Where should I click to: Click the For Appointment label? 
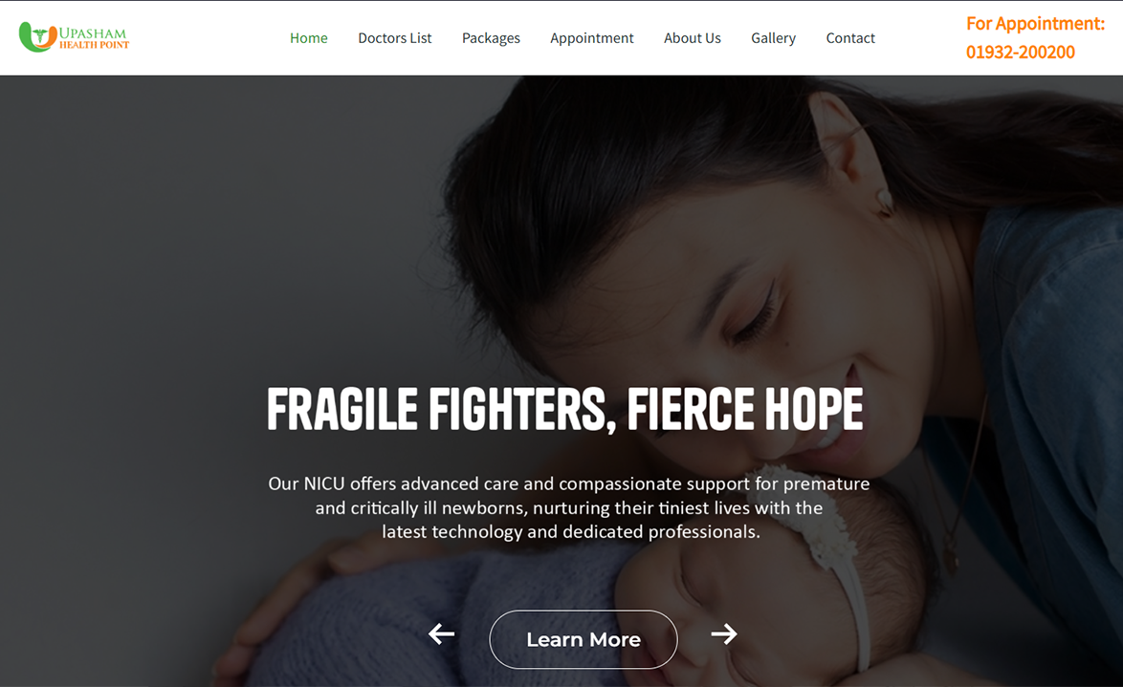[1035, 24]
